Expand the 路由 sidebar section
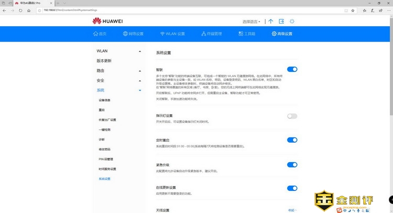Viewport: 393px width, 213px height. (x=139, y=71)
